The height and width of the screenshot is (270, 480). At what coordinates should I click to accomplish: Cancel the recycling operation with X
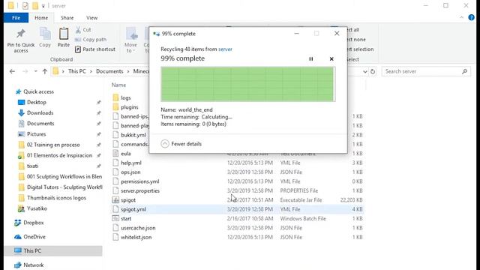pyautogui.click(x=331, y=58)
